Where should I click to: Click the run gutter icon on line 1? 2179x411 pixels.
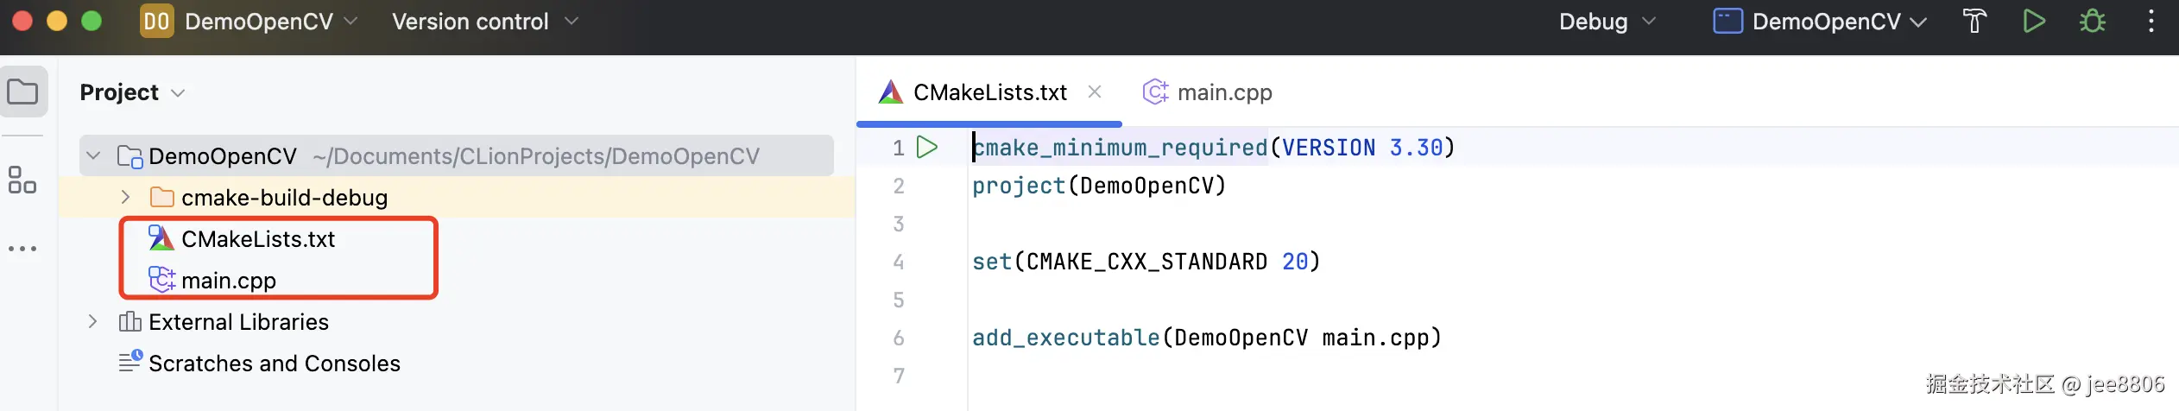[x=927, y=148]
